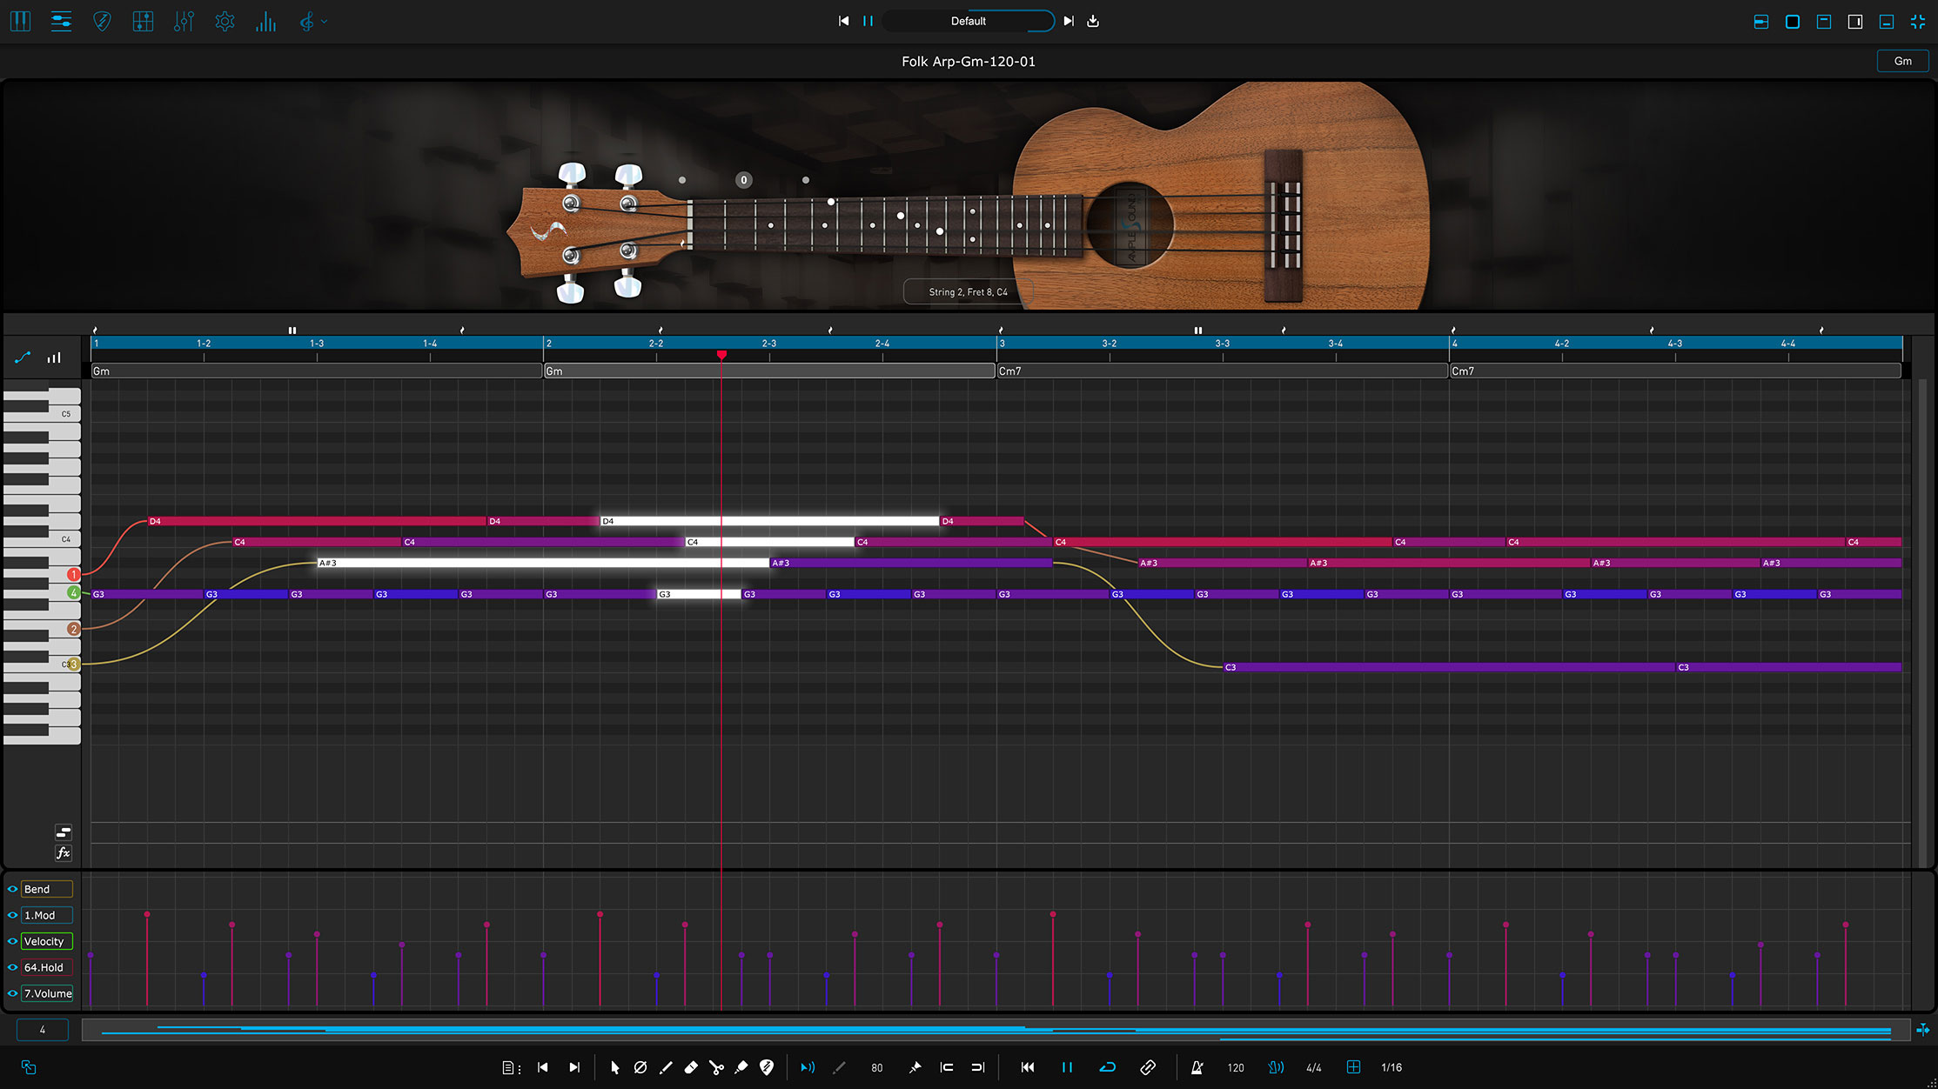Open the chord grid diagram icon
1938x1089 pixels.
click(x=143, y=22)
